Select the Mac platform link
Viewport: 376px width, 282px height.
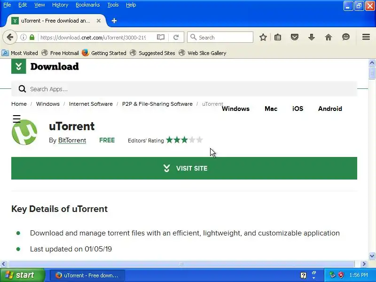coord(271,109)
